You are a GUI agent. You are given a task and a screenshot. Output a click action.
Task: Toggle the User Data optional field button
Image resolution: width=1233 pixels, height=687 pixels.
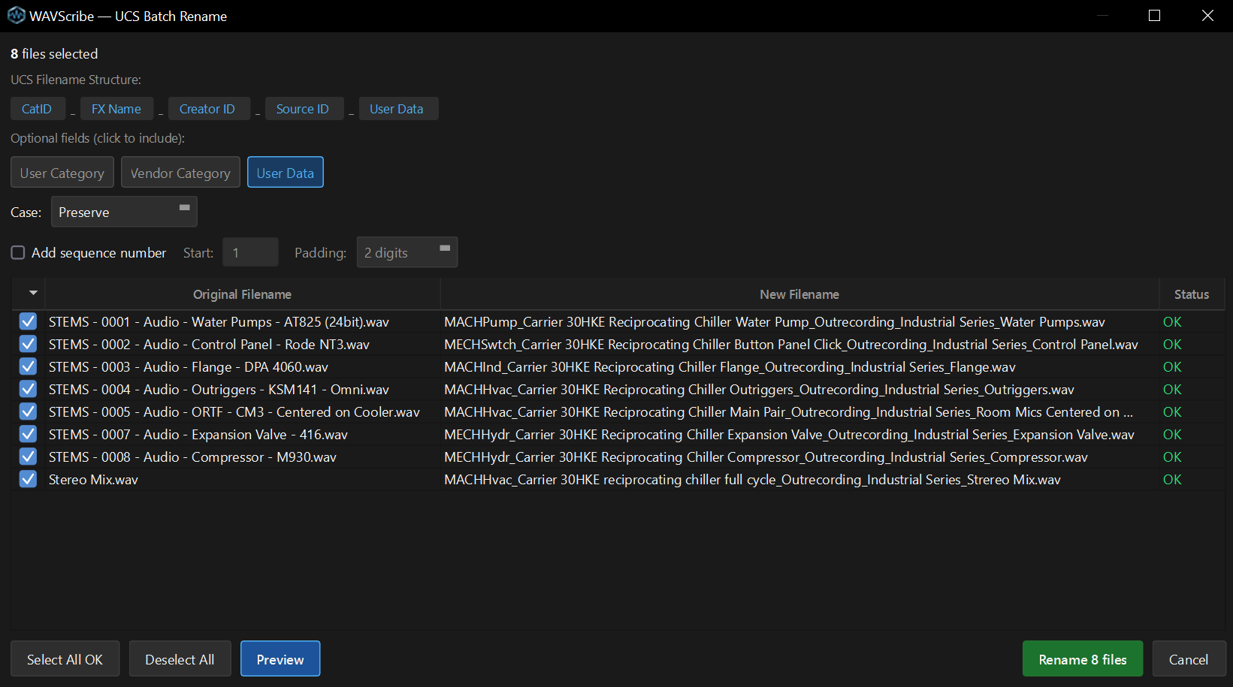point(286,173)
